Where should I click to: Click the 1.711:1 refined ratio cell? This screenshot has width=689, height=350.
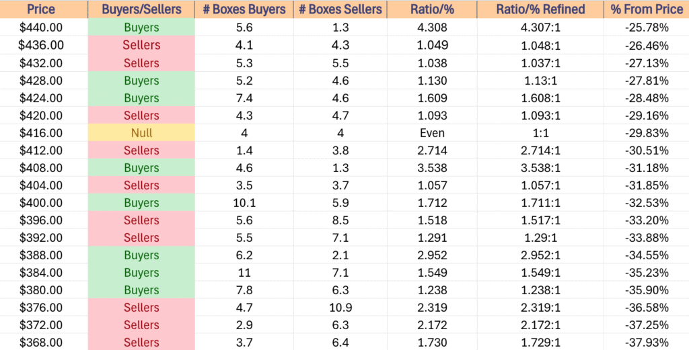pyautogui.click(x=540, y=203)
